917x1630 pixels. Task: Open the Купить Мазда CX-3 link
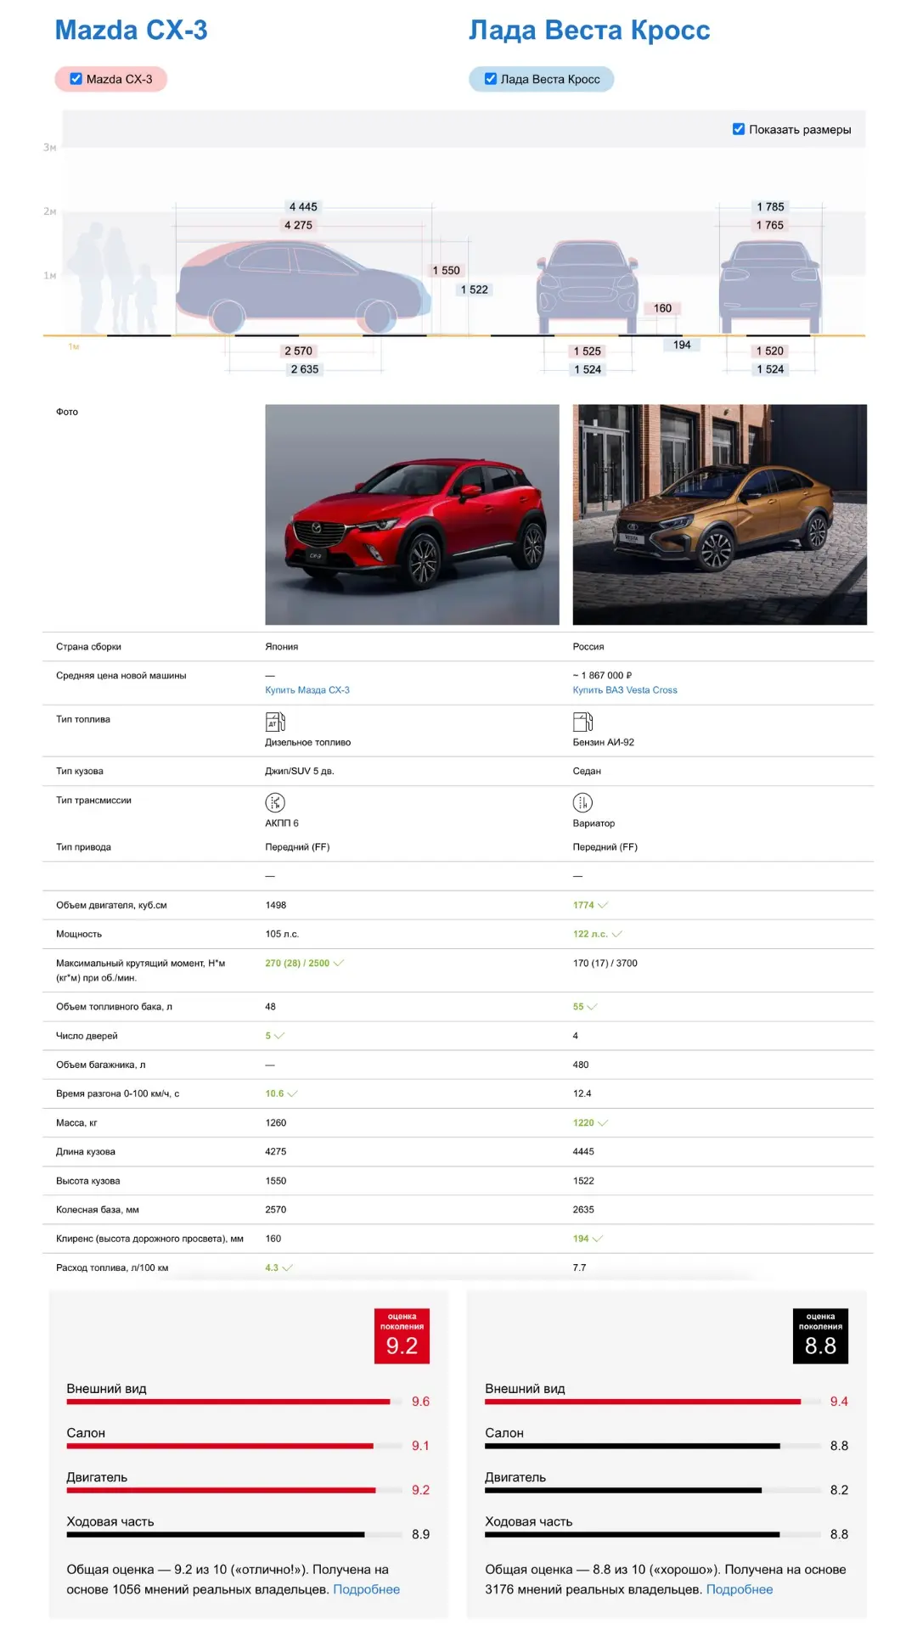(307, 690)
